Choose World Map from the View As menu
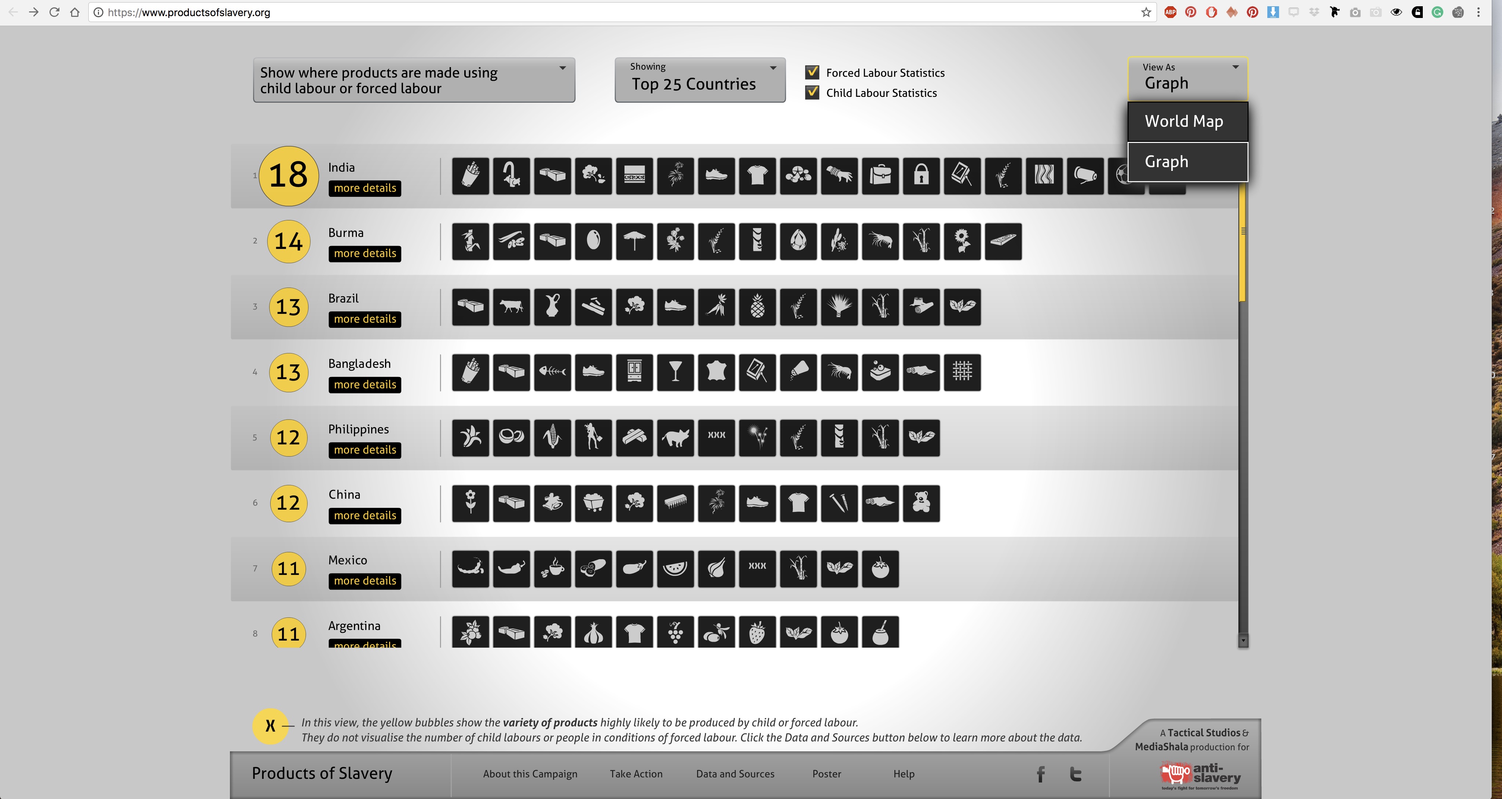Image resolution: width=1502 pixels, height=799 pixels. tap(1188, 121)
